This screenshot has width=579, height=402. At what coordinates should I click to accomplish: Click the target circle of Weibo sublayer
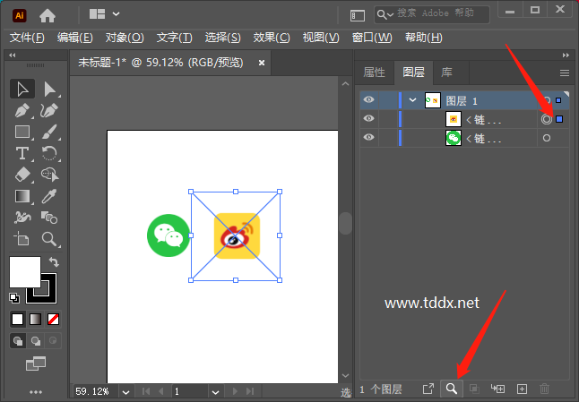(x=547, y=119)
